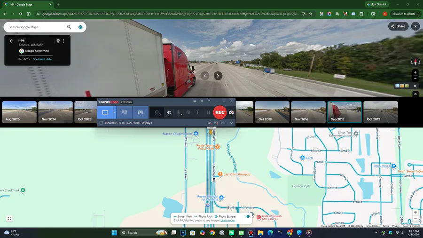Zoom out of Street View image

[415, 79]
